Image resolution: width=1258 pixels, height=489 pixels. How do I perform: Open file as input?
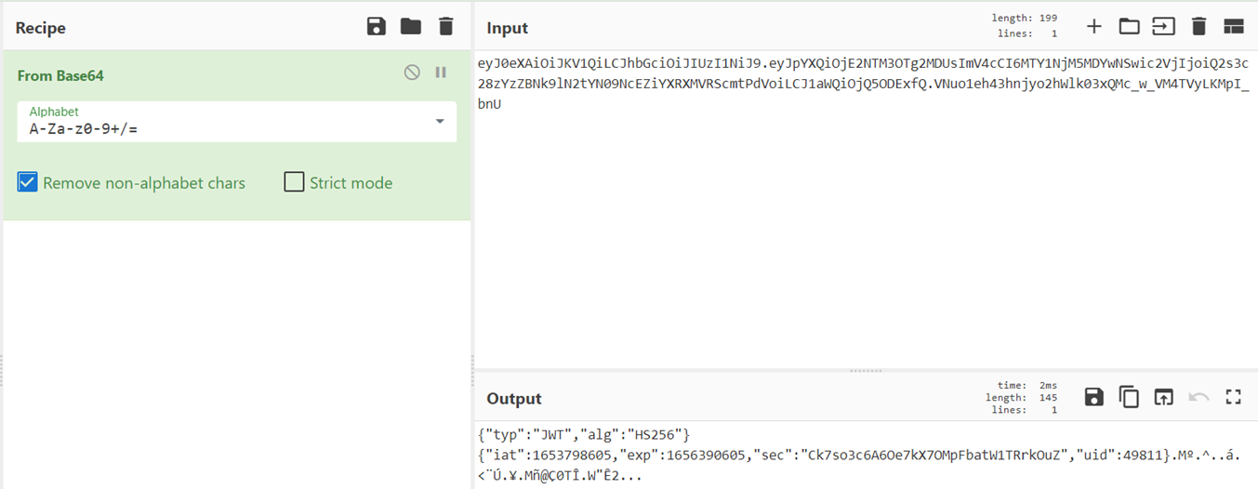click(1163, 26)
